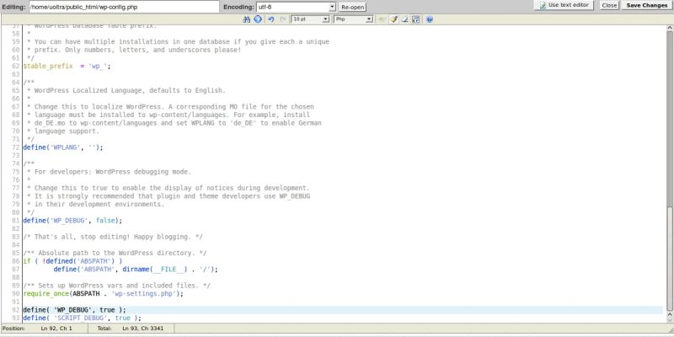Click line 62 $table_prefix assignment

[67, 67]
